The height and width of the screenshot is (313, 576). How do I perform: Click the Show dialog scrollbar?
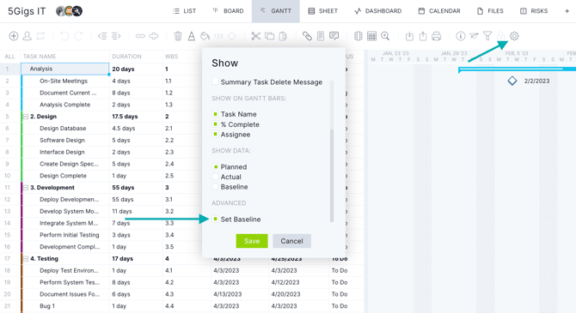coord(332,176)
